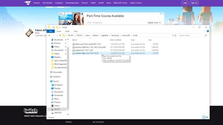Go up one folder with the Up arrow

pyautogui.click(x=60, y=35)
